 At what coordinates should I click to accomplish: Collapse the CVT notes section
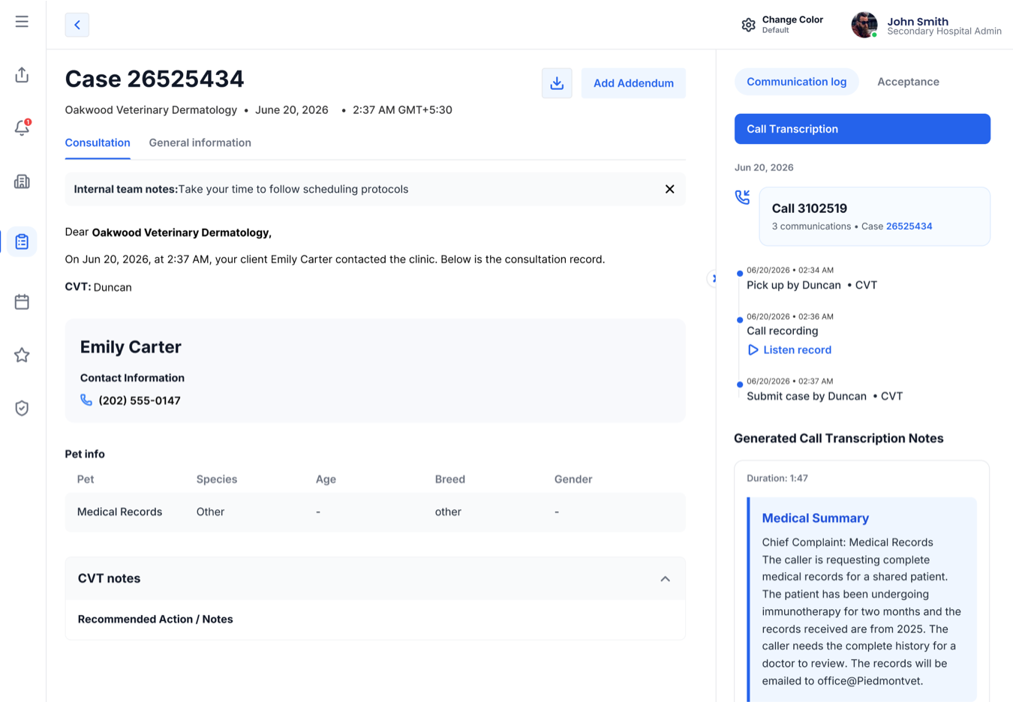[x=665, y=579]
